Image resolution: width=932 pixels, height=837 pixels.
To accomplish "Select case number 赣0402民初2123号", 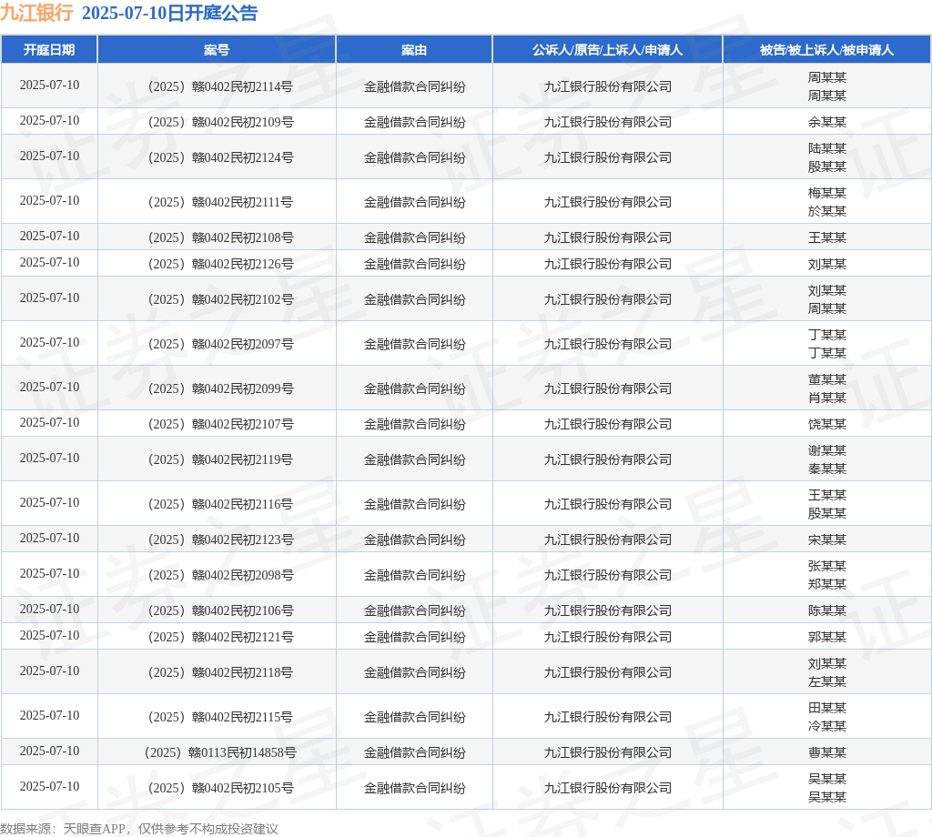I will (220, 540).
